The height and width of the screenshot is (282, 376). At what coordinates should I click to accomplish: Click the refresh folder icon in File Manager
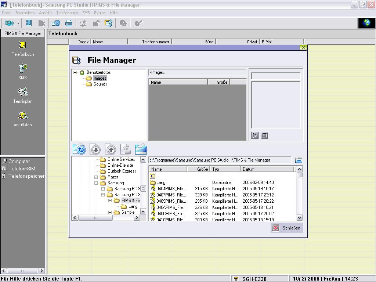coord(79,149)
